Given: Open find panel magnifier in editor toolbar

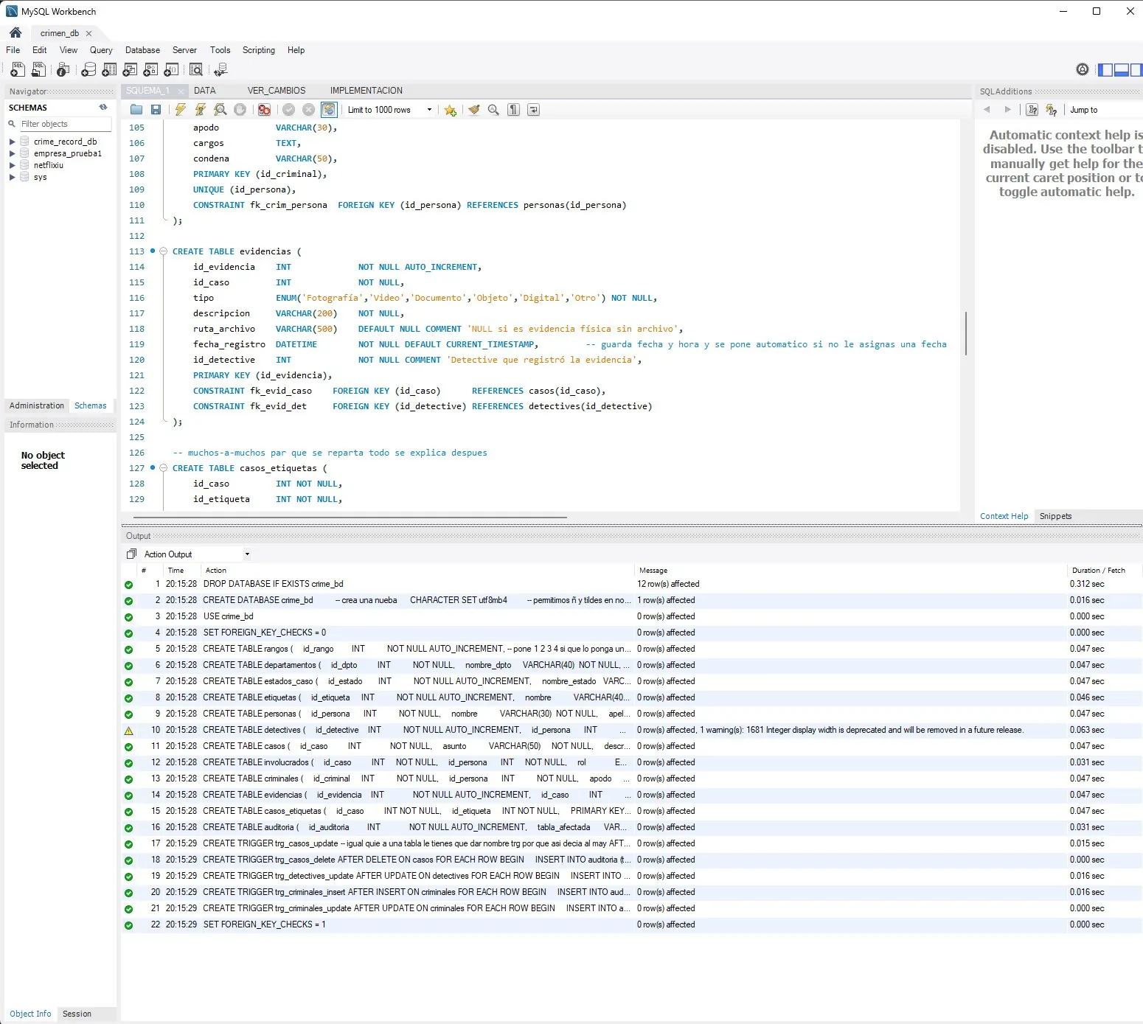Looking at the screenshot, I should 493,110.
